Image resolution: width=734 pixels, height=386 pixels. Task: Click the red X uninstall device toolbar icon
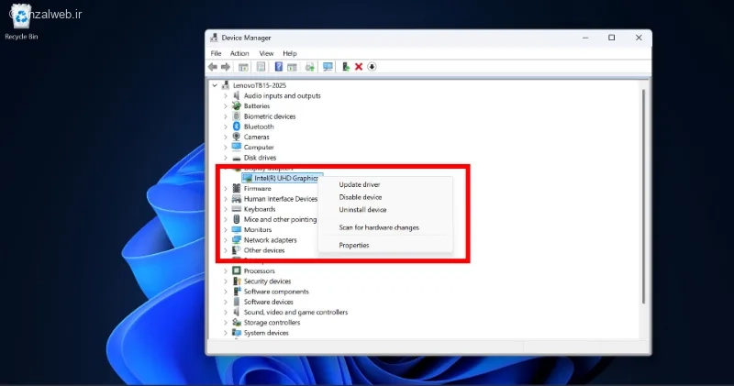point(359,67)
